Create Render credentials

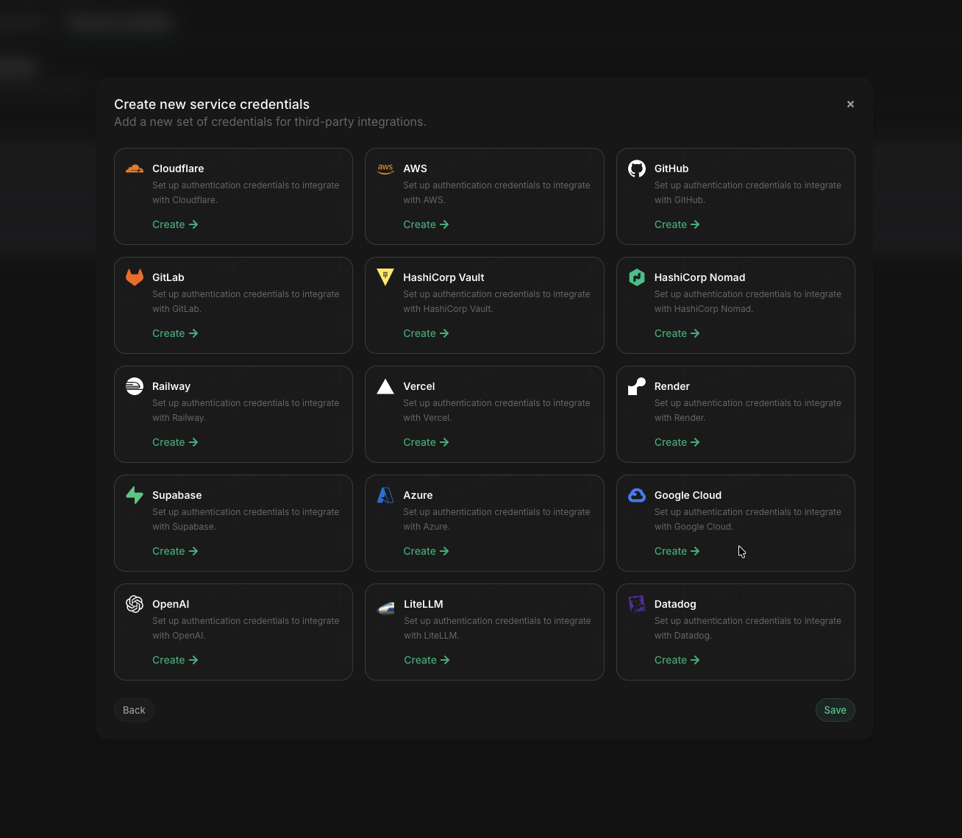[677, 442]
